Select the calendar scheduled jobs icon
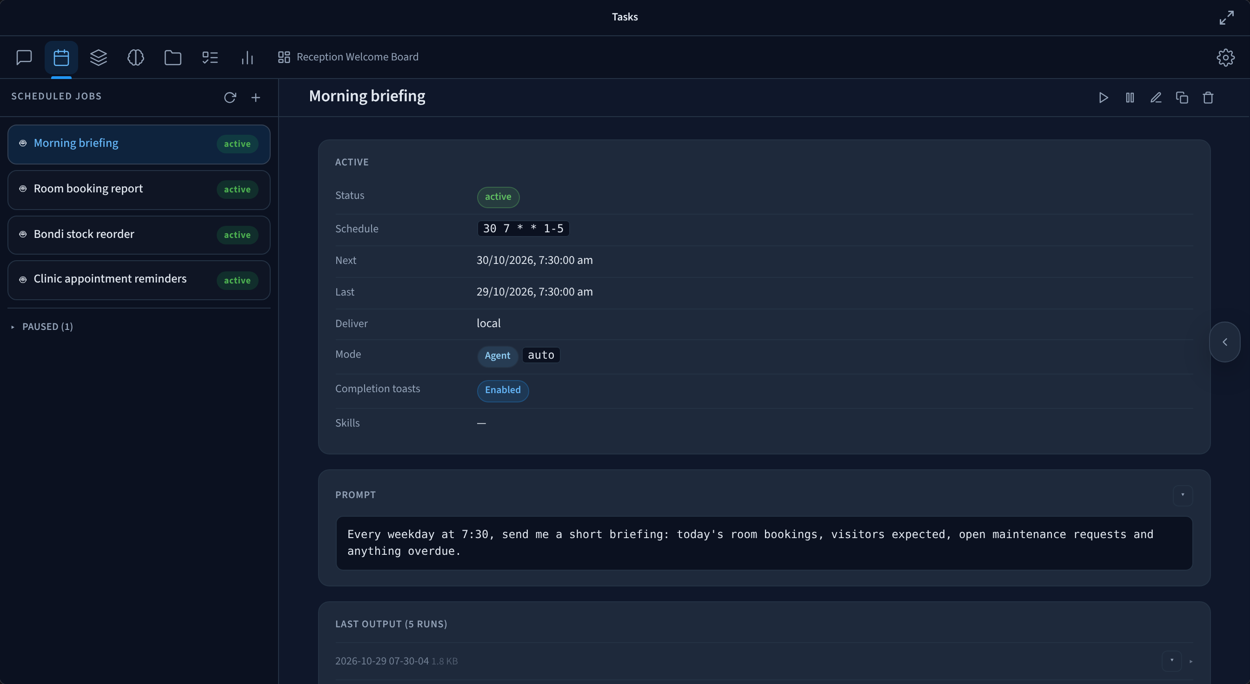Screen dimensions: 1250x684 [x=61, y=57]
